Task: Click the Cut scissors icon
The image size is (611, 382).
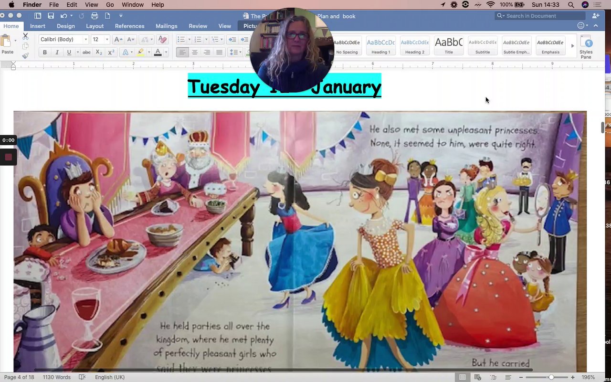Action: pyautogui.click(x=25, y=36)
